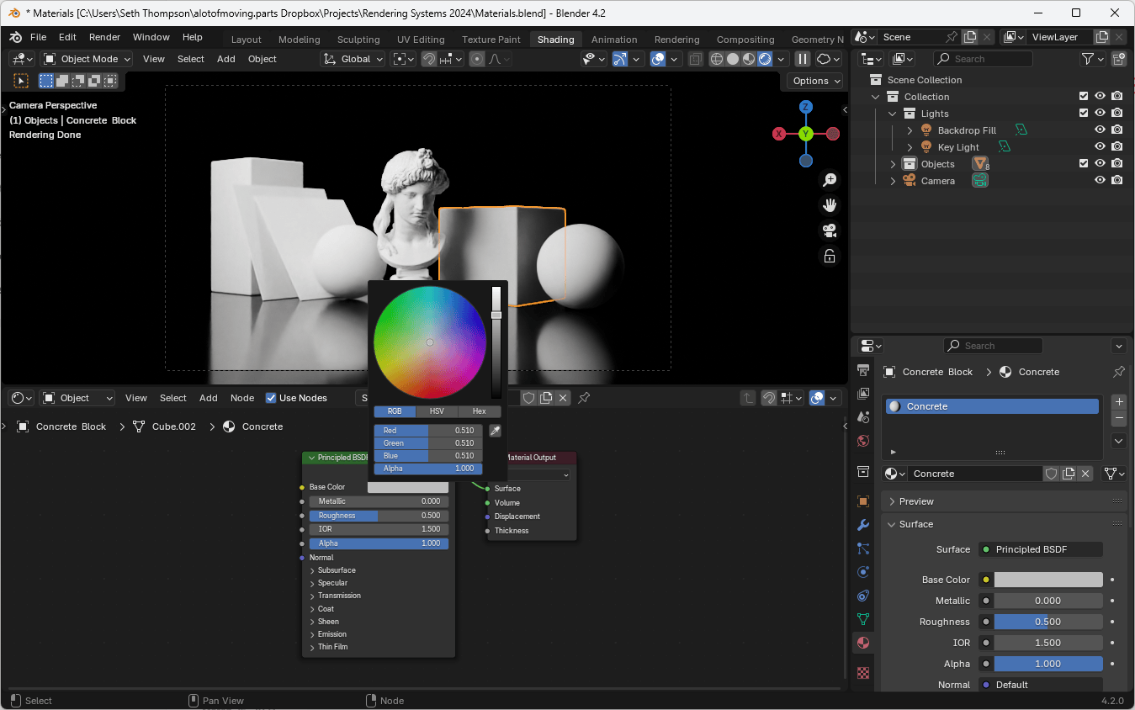Viewport: 1135px width, 710px height.
Task: Select rendered viewport shading sphere
Action: (x=765, y=59)
